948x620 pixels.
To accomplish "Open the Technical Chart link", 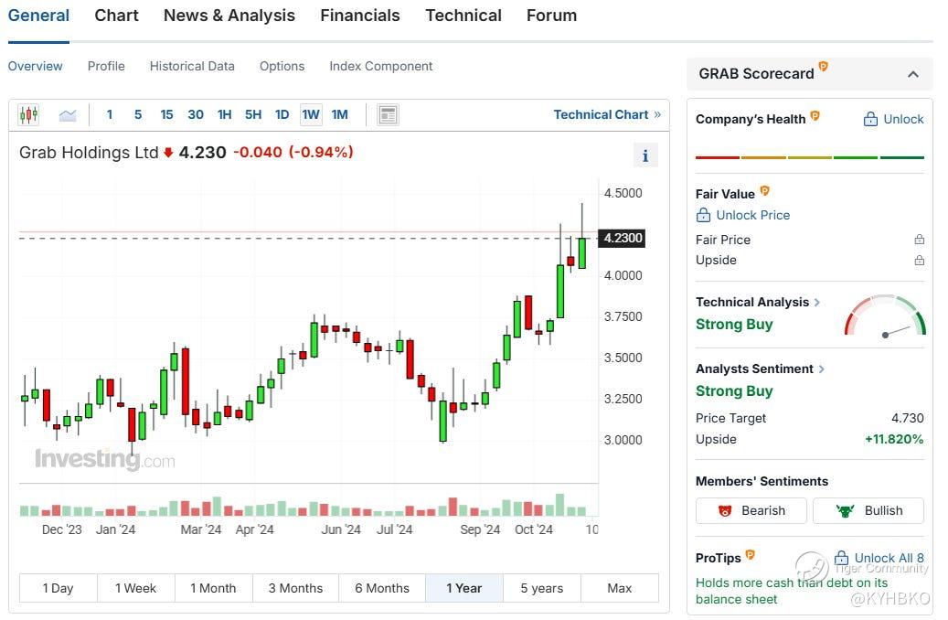I will [x=607, y=114].
